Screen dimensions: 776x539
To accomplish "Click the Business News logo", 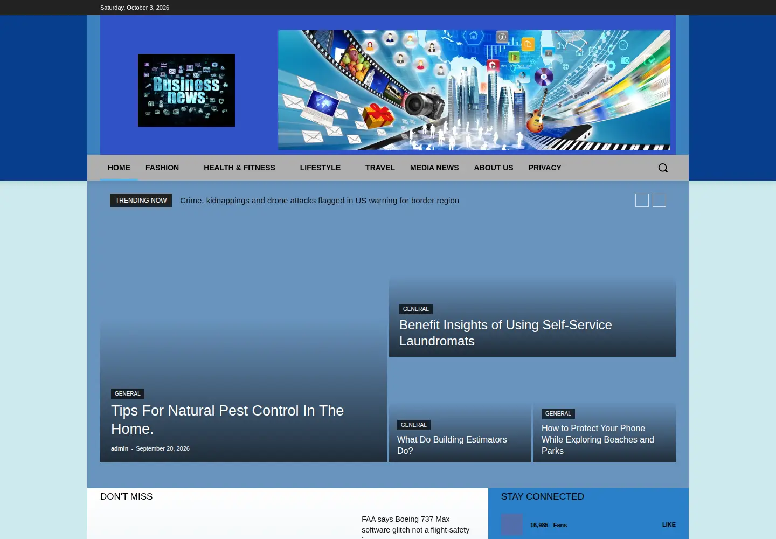I will point(186,90).
